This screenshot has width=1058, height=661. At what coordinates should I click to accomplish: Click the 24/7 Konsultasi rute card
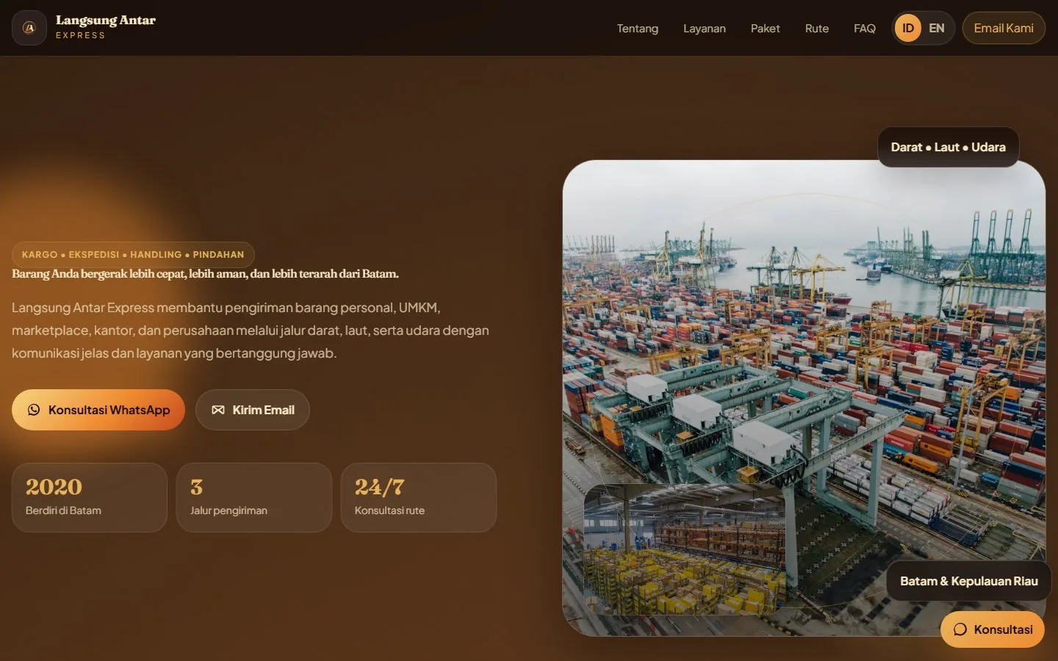click(419, 497)
